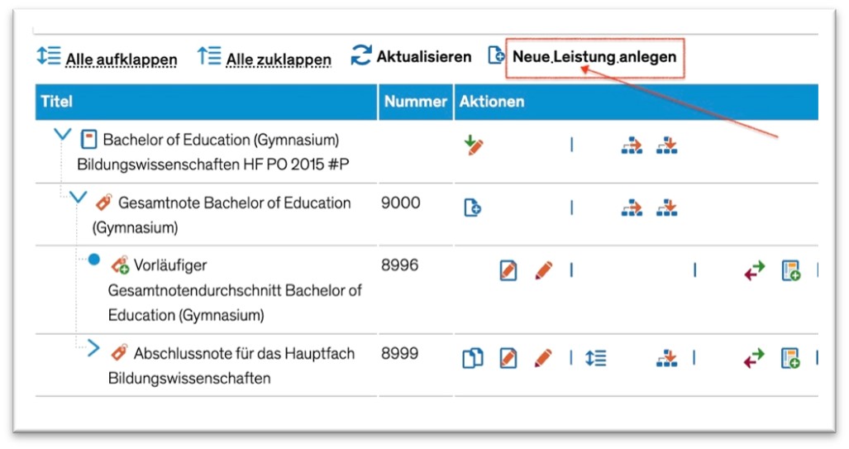The height and width of the screenshot is (449, 849).
Task: Click the red-green swap arrows in row 8999
Action: 754,359
